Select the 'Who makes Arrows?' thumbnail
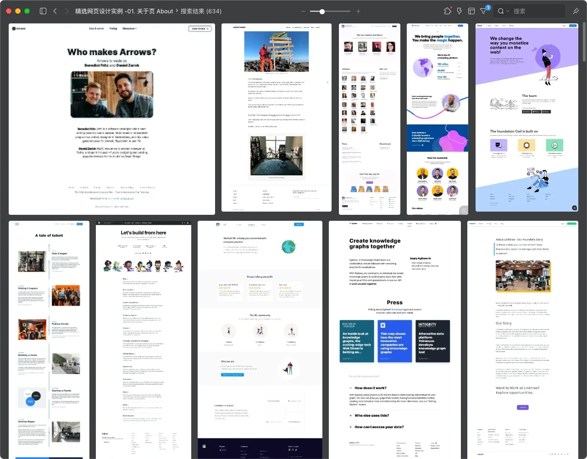Image resolution: width=587 pixels, height=459 pixels. click(x=112, y=119)
